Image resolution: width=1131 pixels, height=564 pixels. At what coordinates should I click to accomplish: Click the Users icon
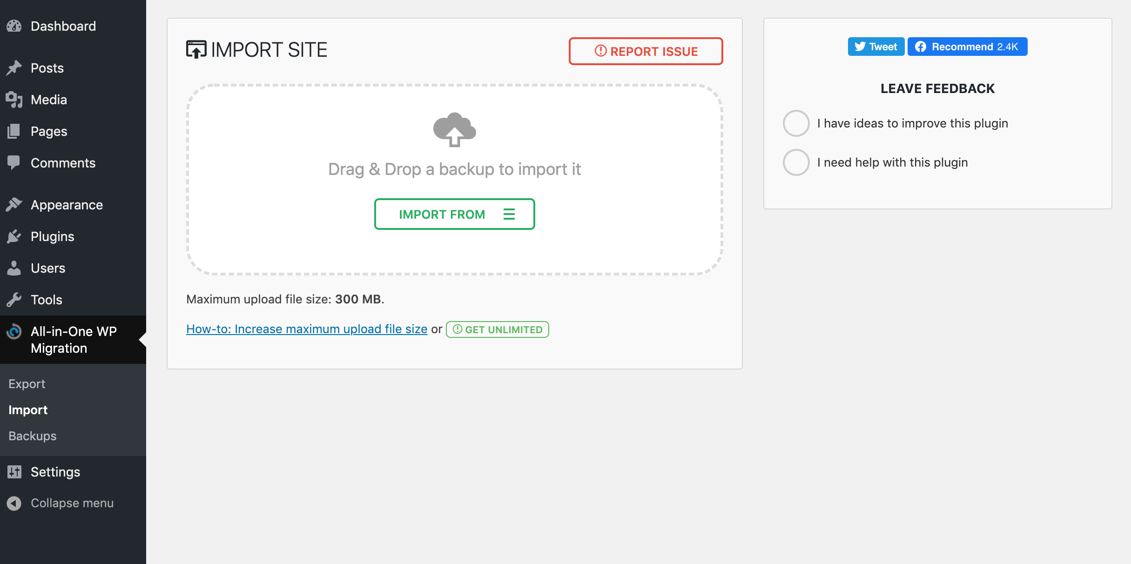tap(14, 268)
